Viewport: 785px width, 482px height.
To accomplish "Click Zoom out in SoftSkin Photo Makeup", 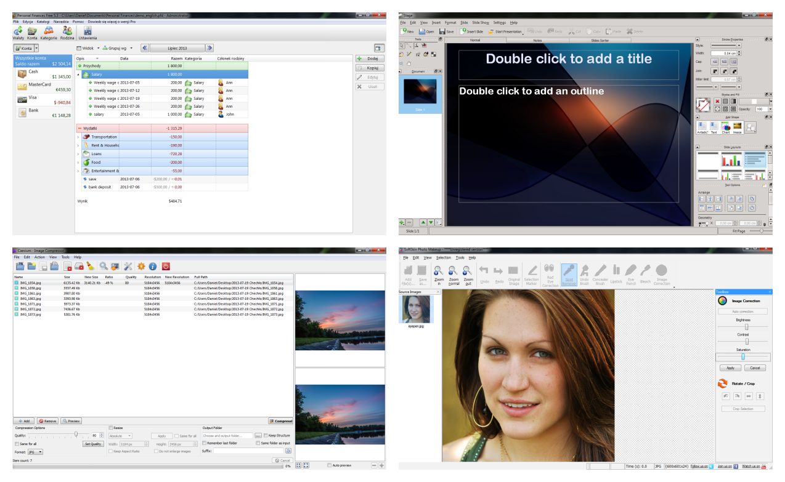I will (x=468, y=274).
